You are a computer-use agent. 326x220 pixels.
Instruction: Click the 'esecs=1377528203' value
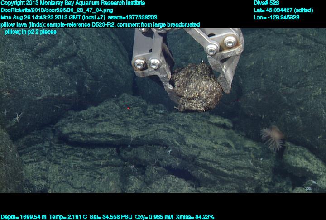tap(132, 17)
